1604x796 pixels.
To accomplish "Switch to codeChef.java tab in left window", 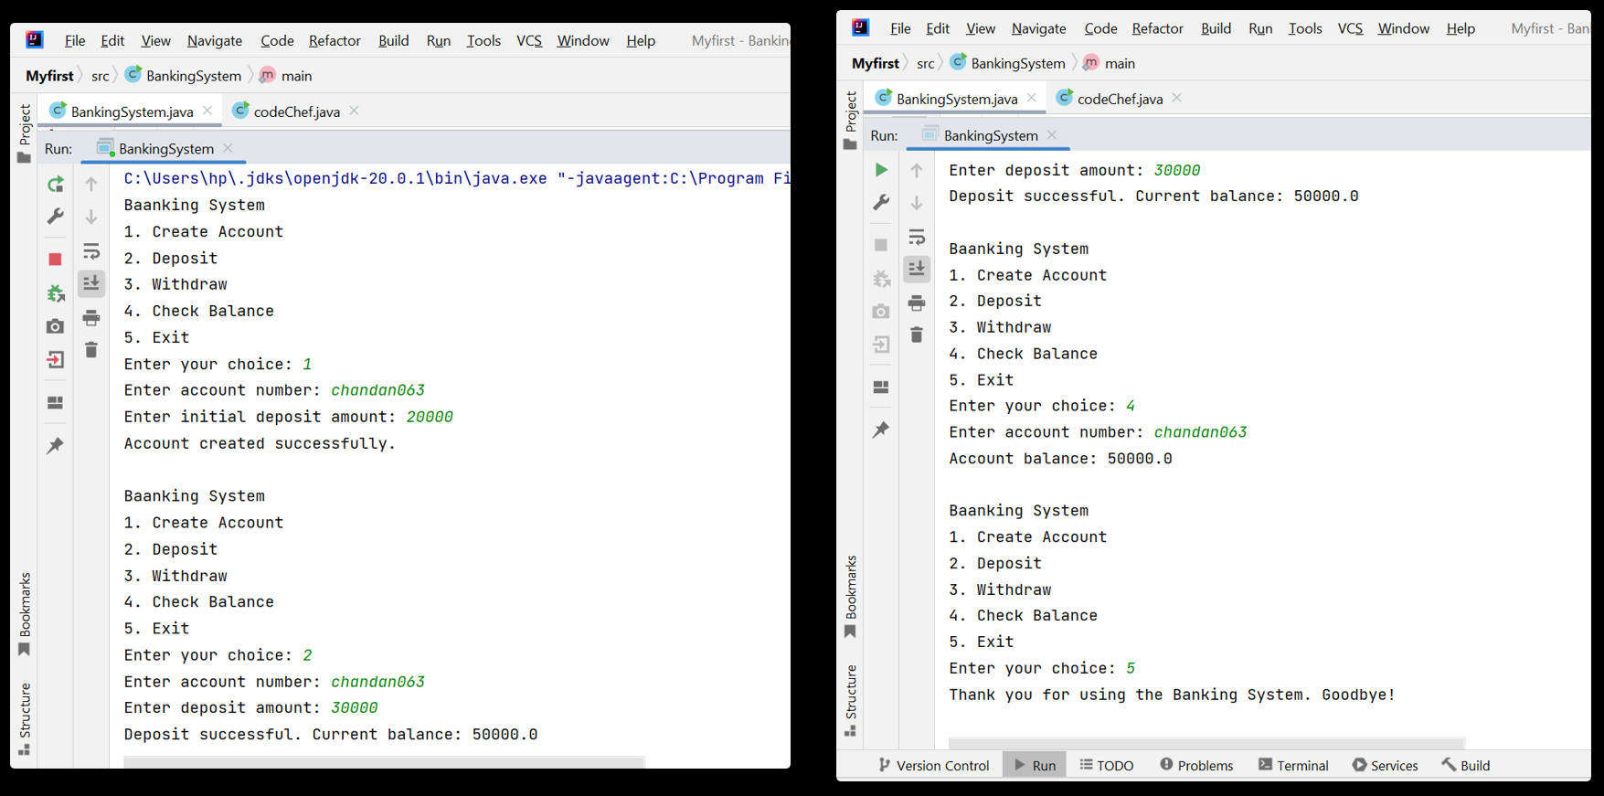I will (296, 111).
